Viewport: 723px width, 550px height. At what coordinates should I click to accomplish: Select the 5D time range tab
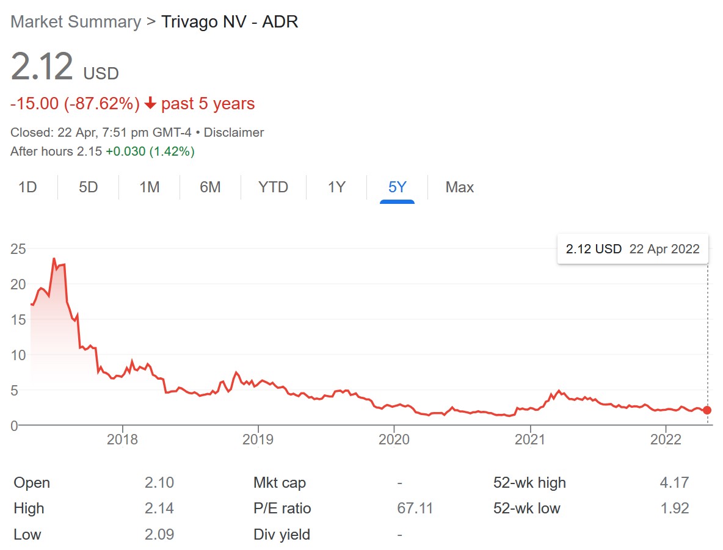click(89, 187)
